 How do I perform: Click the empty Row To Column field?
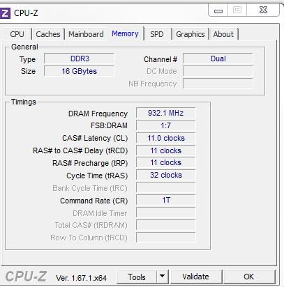166,238
